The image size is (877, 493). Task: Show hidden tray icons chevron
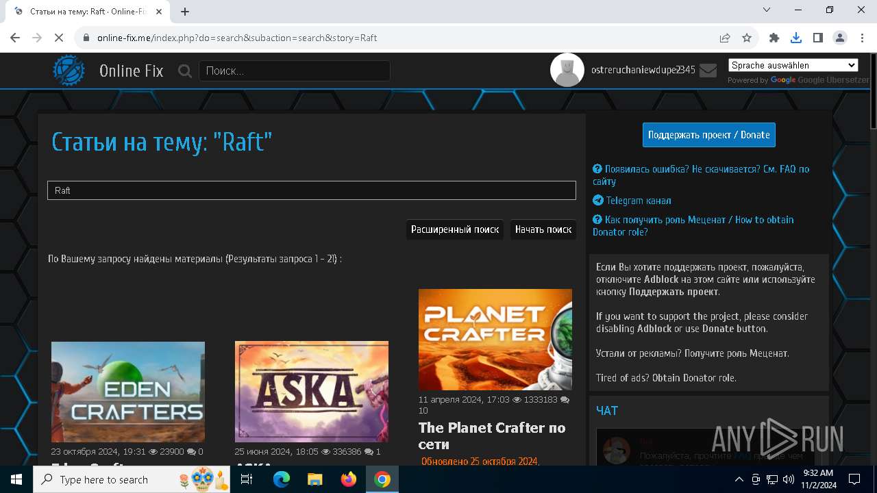point(739,479)
